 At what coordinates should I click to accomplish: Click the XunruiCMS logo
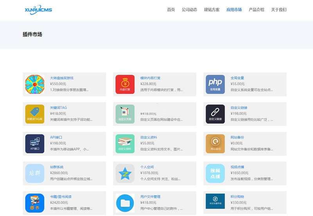(38, 10)
